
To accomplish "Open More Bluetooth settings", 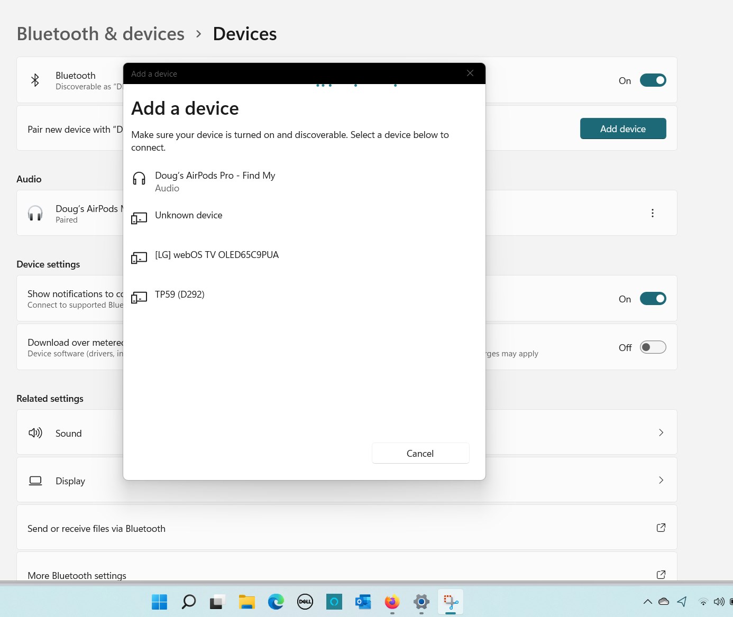I will pyautogui.click(x=347, y=567).
